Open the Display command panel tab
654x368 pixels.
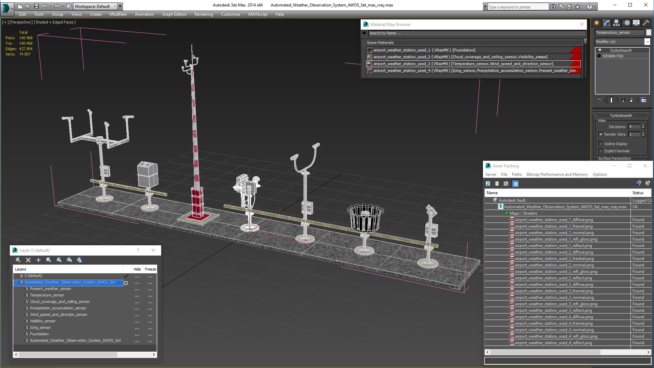pos(636,23)
